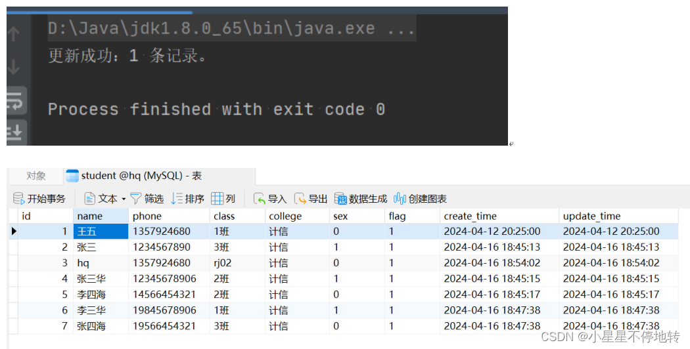Click console line 更新成功:1 条记录
The image size is (690, 349).
point(127,56)
